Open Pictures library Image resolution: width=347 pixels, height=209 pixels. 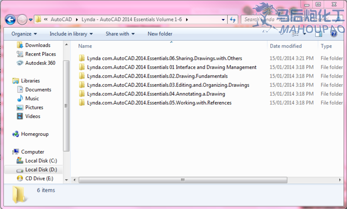click(x=34, y=107)
